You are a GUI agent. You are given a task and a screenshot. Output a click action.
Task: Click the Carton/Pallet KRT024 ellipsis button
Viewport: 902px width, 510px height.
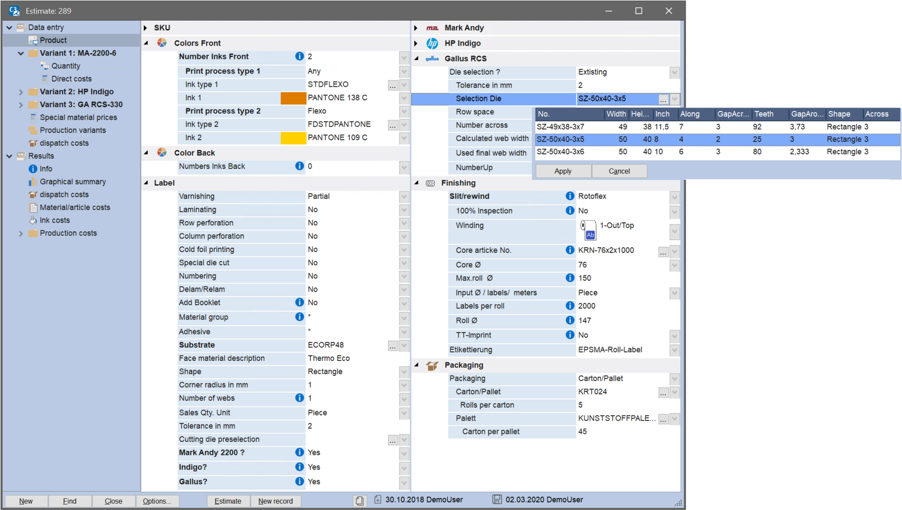coord(663,392)
